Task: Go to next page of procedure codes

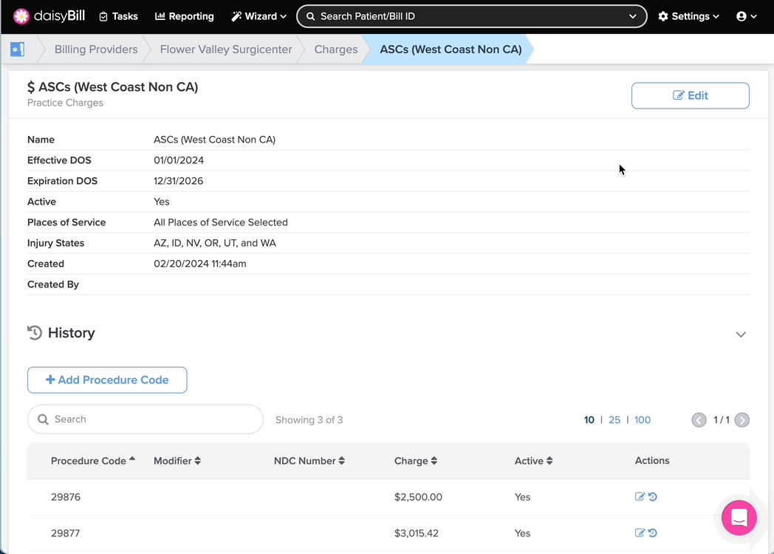Action: point(742,420)
